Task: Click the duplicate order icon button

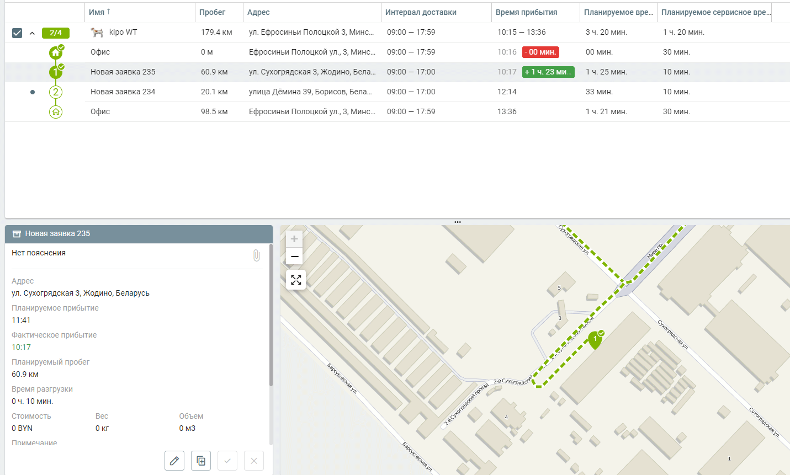Action: click(201, 461)
